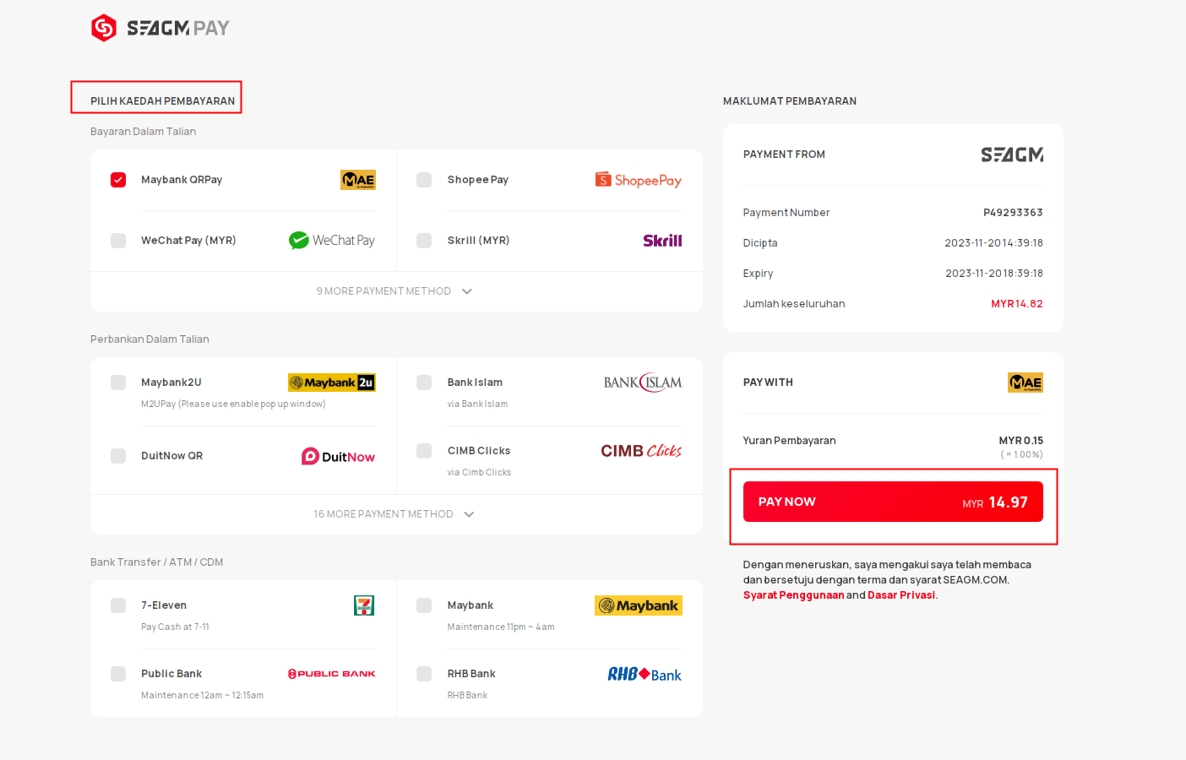Click the RHB Bank logo
Screen dimensions: 1186x760
tap(645, 674)
